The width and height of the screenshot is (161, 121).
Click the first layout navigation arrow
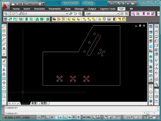pyautogui.click(x=9, y=103)
